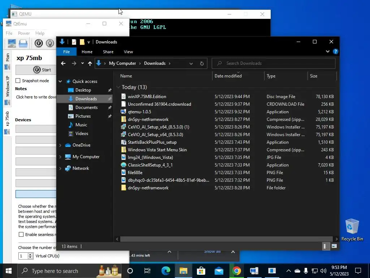Click Show all downloads link
Screen dimensions: 370x278
pyautogui.click(x=212, y=252)
